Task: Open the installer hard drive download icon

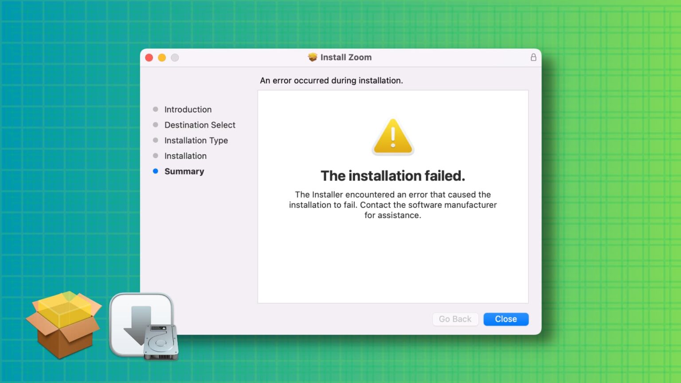Action: 143,326
